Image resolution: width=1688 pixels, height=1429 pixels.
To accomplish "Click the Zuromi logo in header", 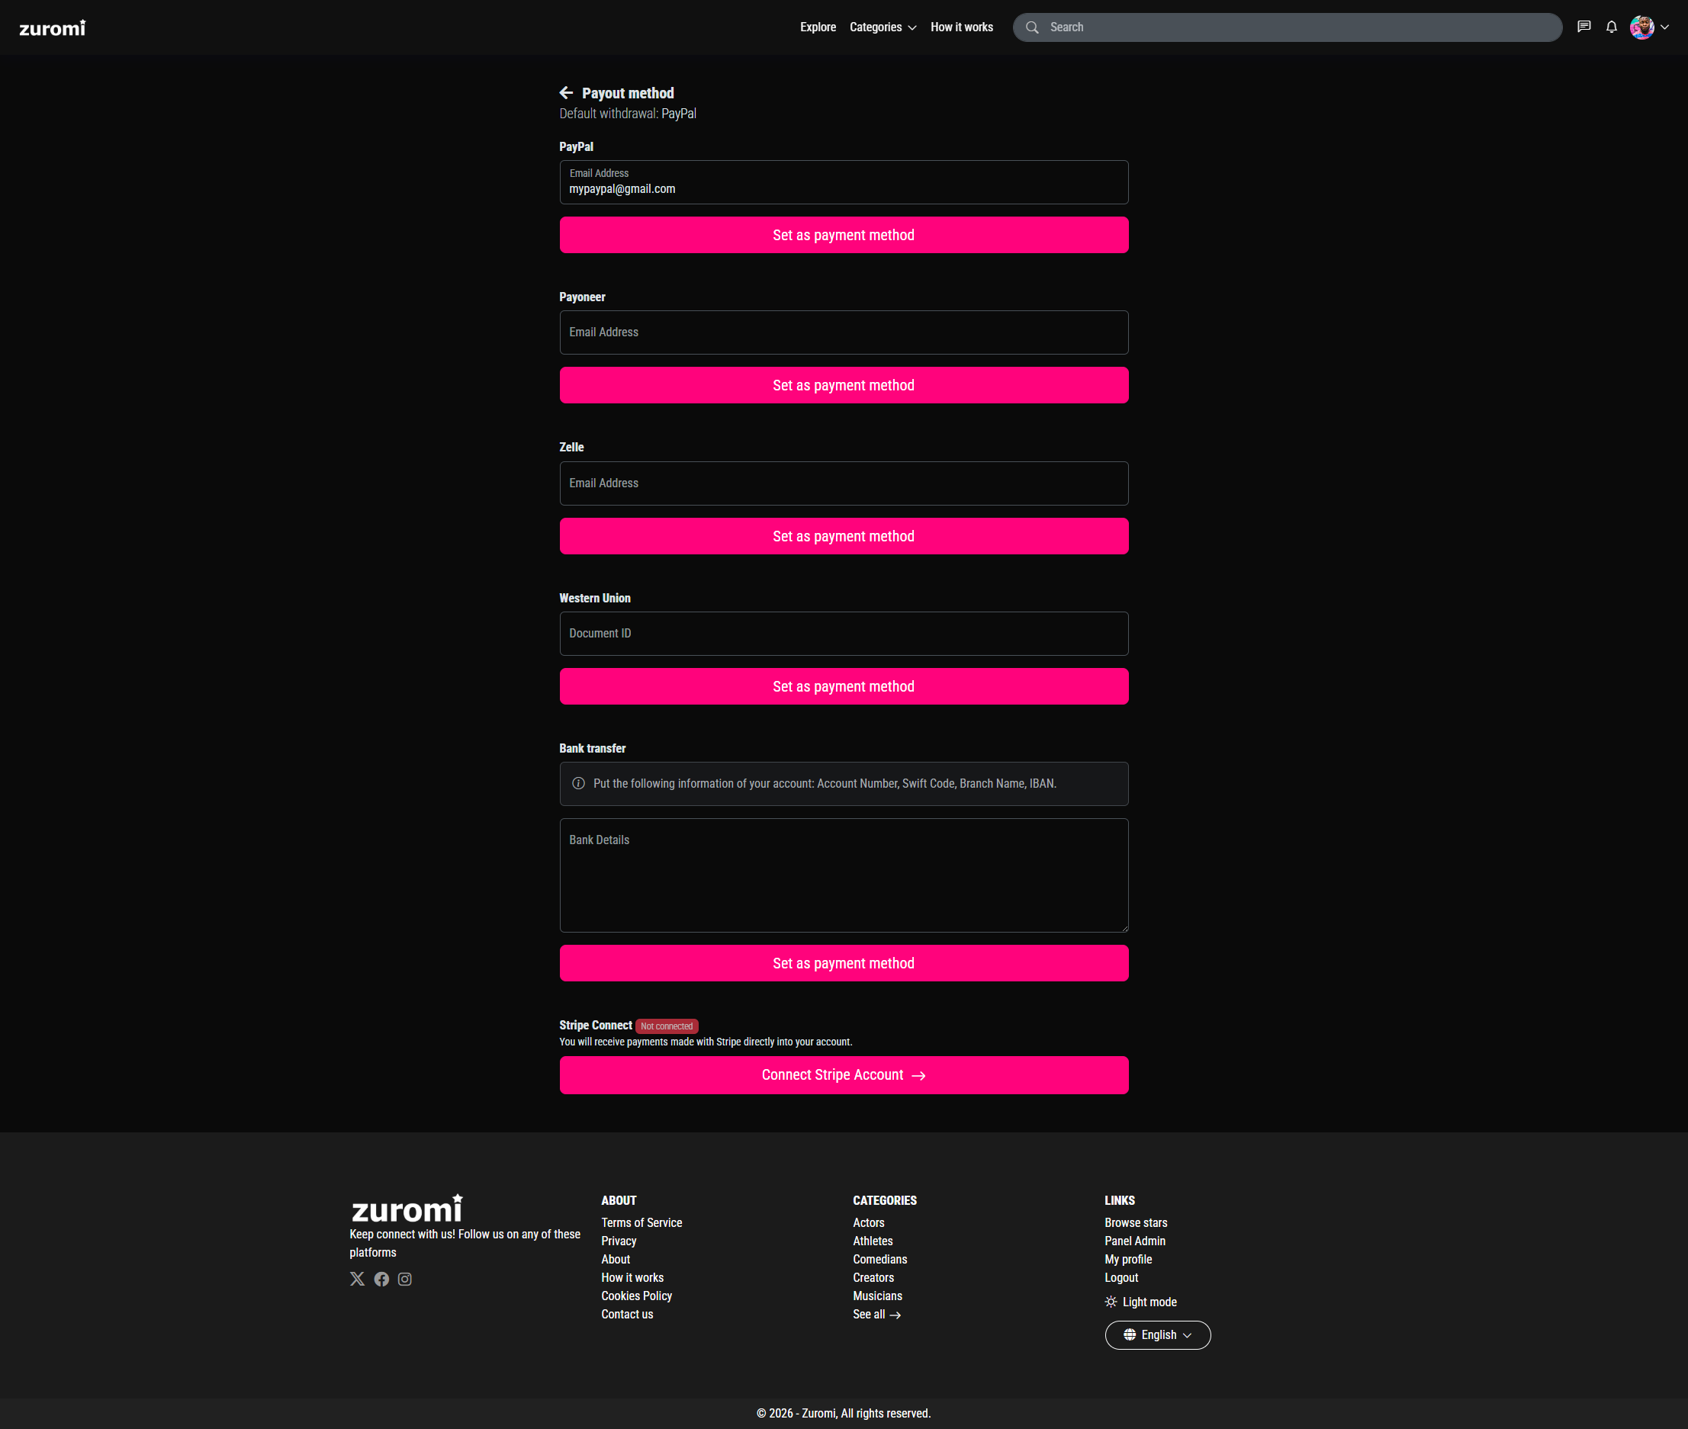I will 52,28.
